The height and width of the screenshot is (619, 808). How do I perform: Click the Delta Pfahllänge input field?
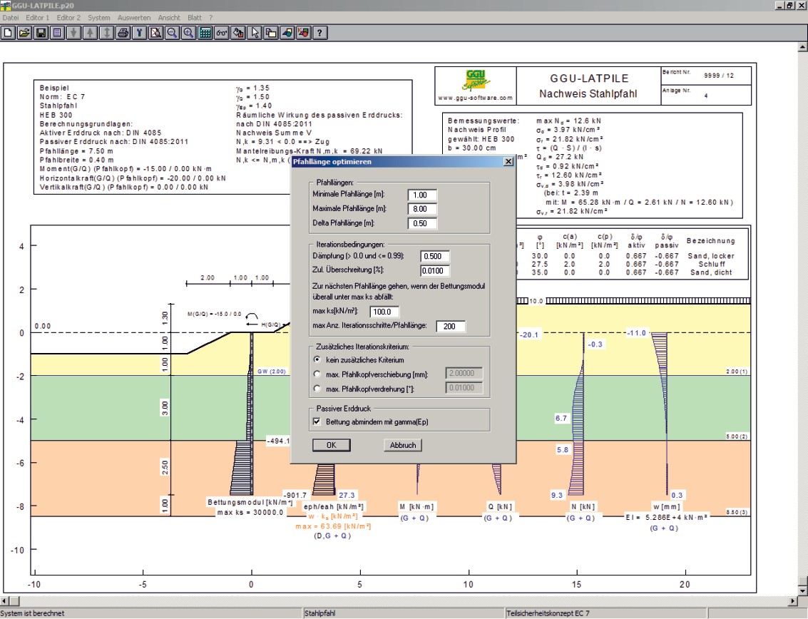point(422,223)
